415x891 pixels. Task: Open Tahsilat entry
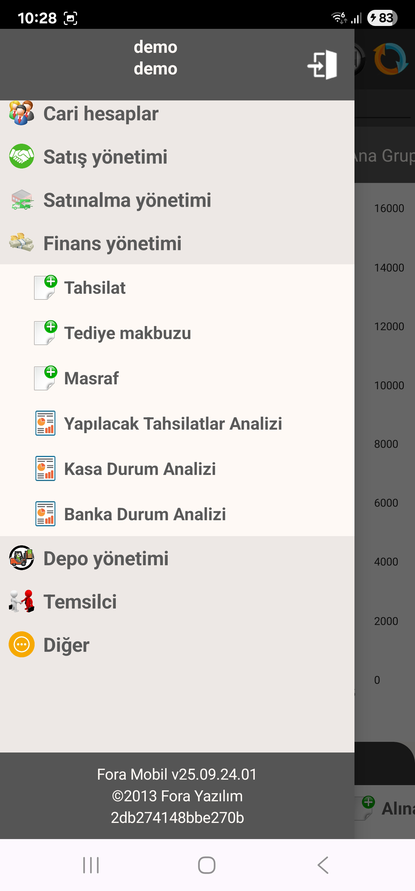pos(95,288)
